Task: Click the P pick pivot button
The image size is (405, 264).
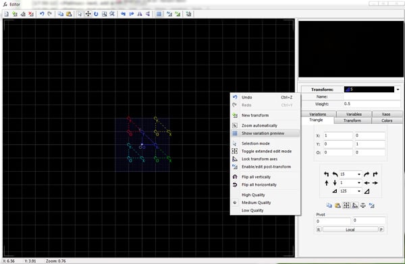Action: [x=381, y=230]
